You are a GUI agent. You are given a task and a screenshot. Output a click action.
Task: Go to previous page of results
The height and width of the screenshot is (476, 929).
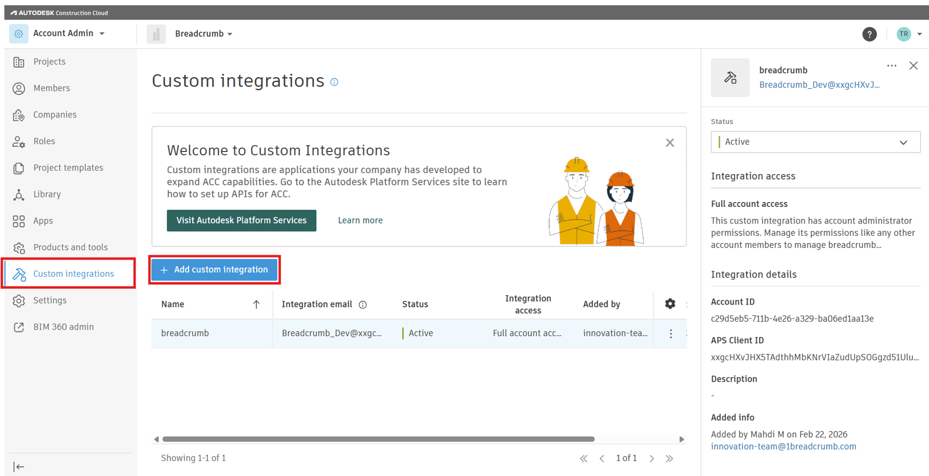point(602,458)
